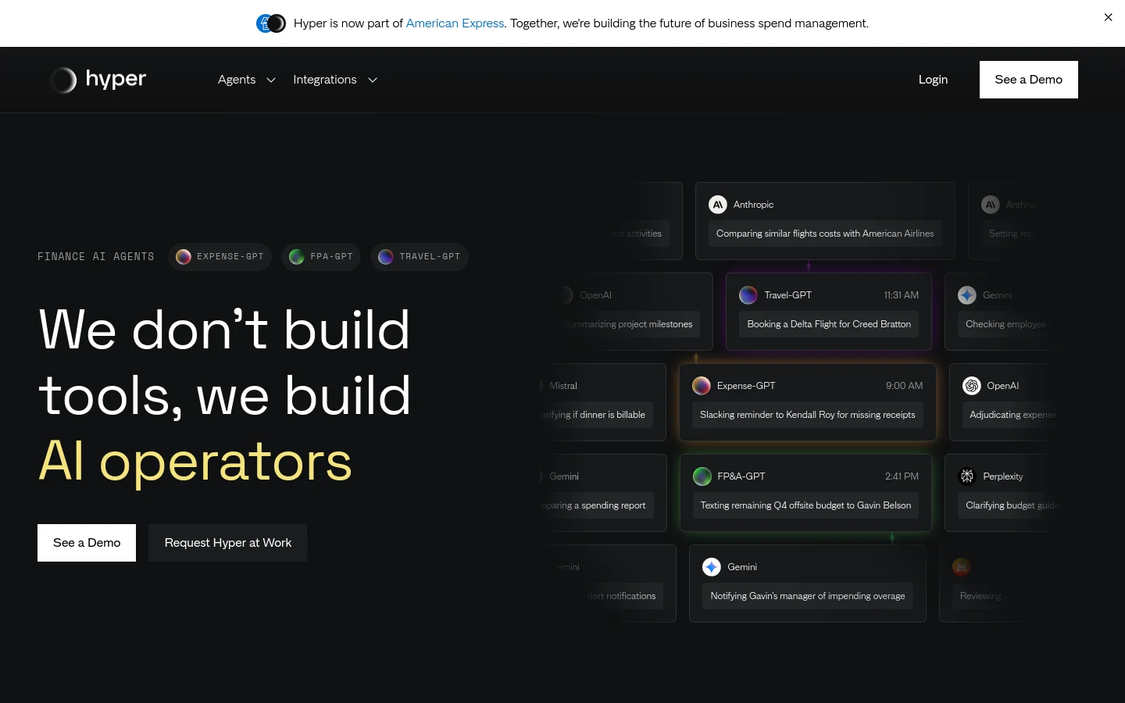Click the American Express badge icon in banner

(265, 23)
